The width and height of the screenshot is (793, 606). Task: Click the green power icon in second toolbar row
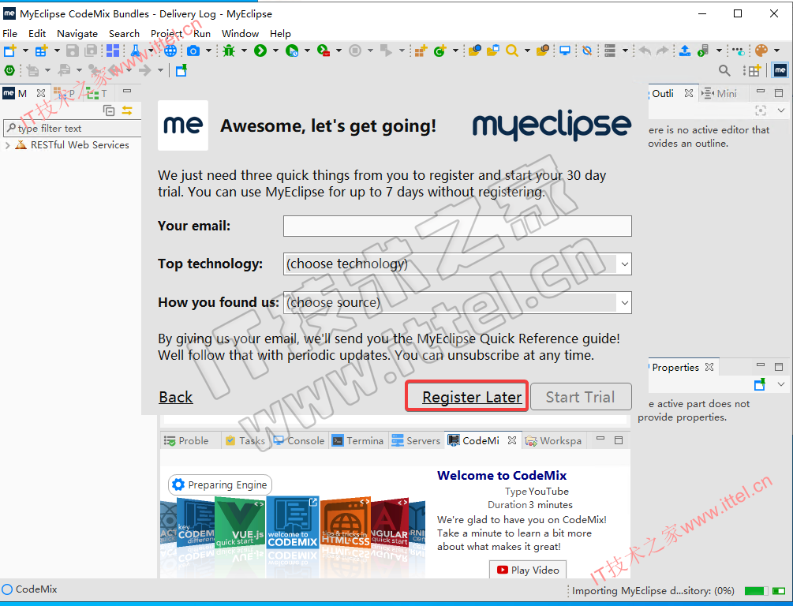(x=9, y=70)
